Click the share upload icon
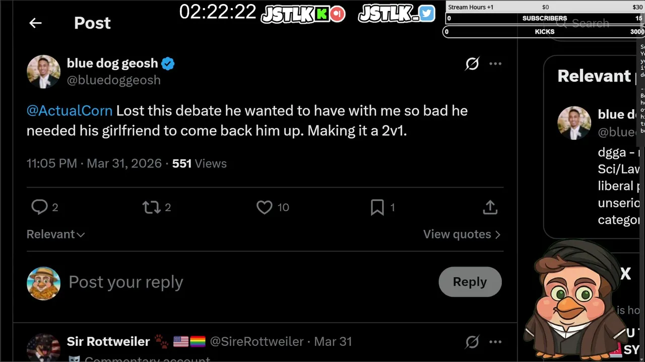645x362 pixels. tap(490, 207)
